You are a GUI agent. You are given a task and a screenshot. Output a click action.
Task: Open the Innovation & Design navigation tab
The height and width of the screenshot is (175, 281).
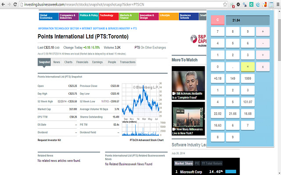pos(149,17)
